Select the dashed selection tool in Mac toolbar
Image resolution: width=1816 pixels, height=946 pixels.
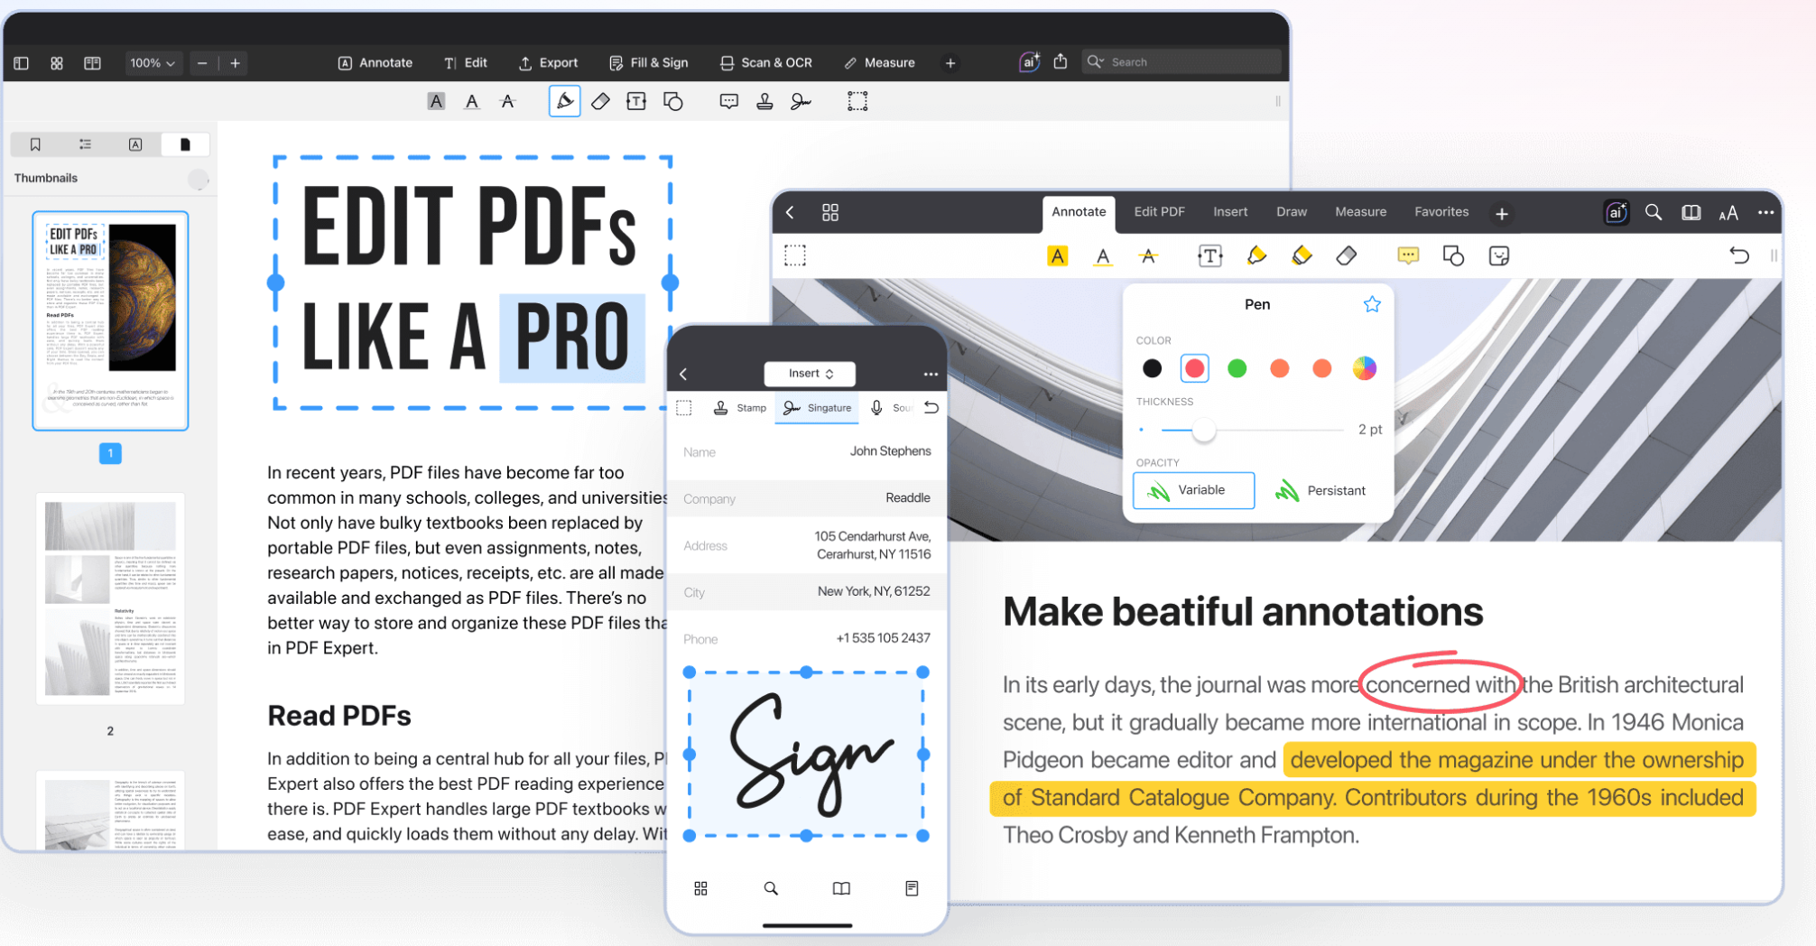coord(857,102)
